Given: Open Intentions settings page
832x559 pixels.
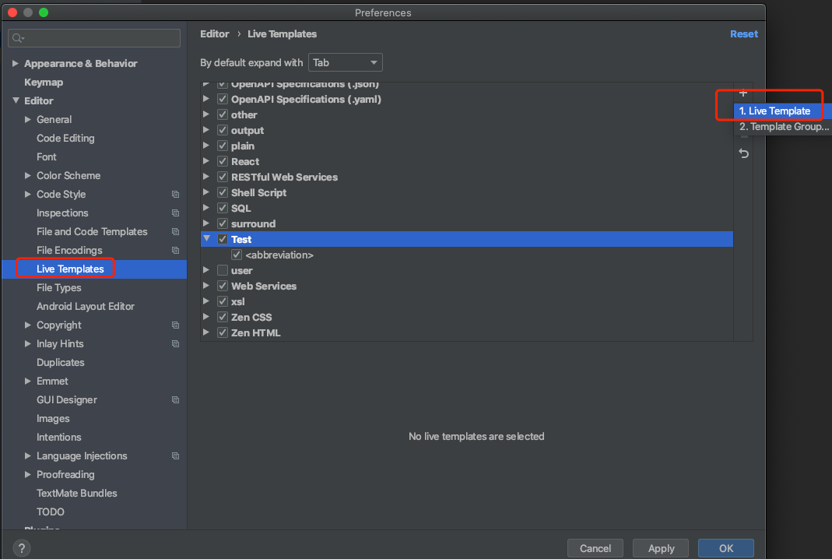Looking at the screenshot, I should (x=59, y=437).
